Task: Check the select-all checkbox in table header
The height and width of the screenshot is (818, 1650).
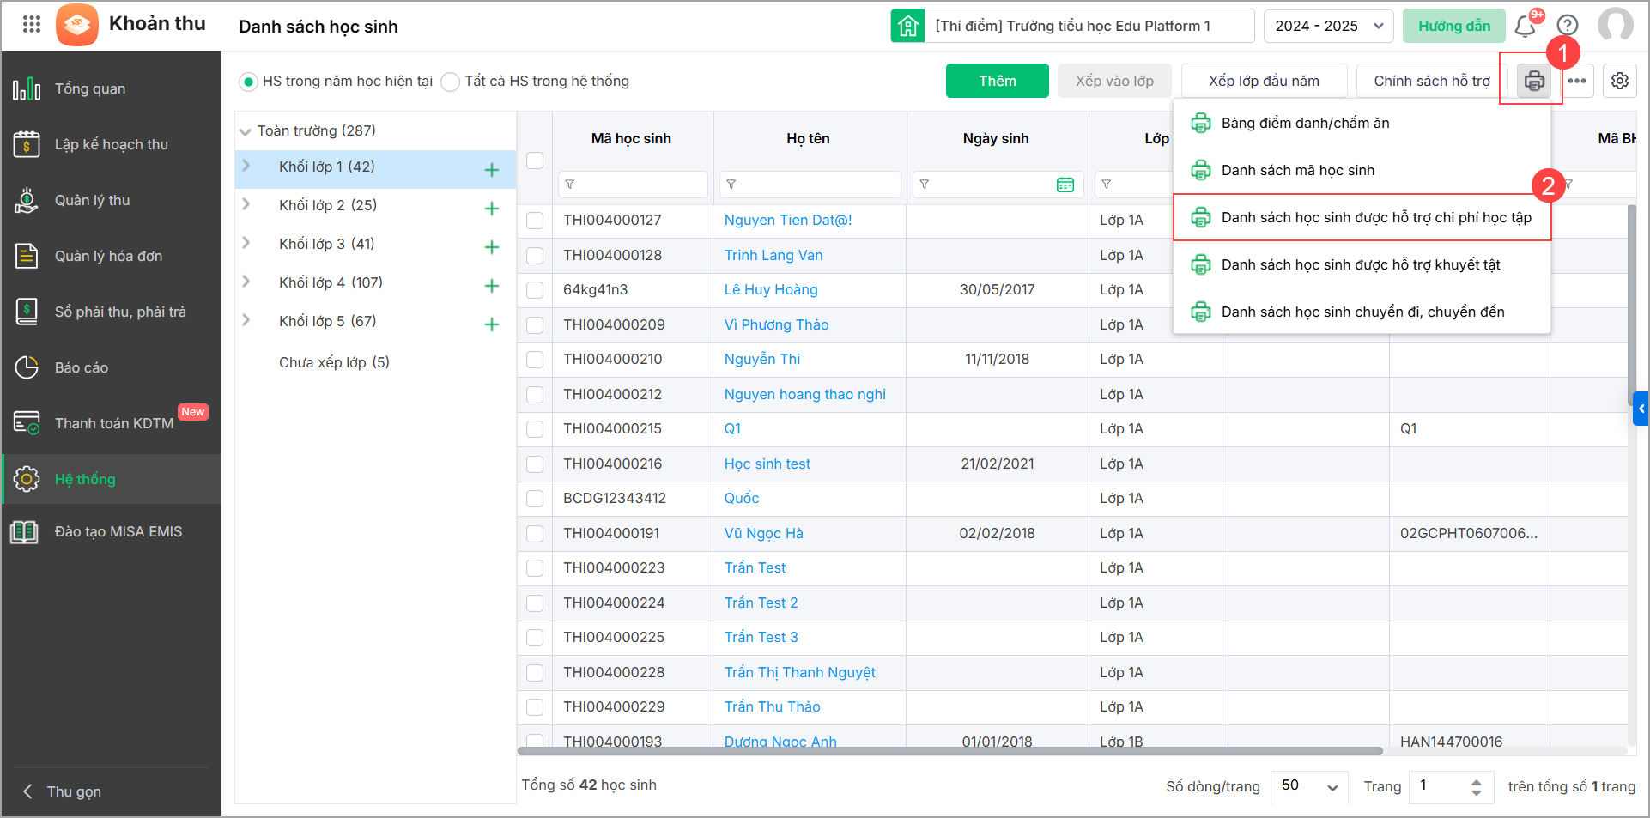Action: (x=535, y=161)
